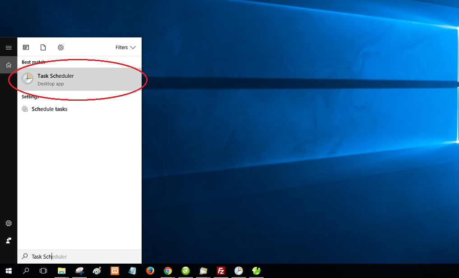Open the Schedule tasks settings result
The height and width of the screenshot is (278, 459).
[x=79, y=109]
